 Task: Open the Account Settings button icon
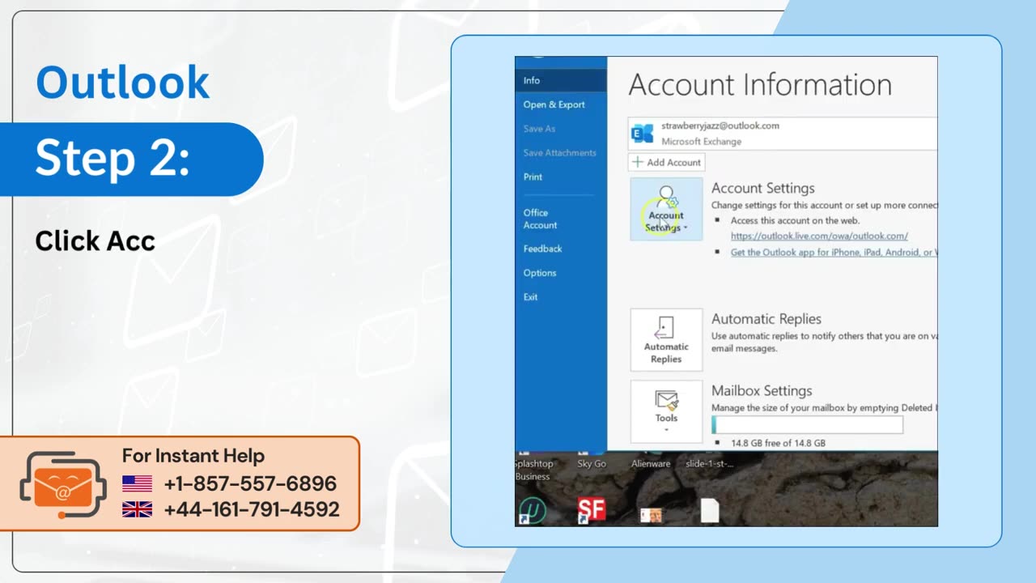pyautogui.click(x=666, y=209)
